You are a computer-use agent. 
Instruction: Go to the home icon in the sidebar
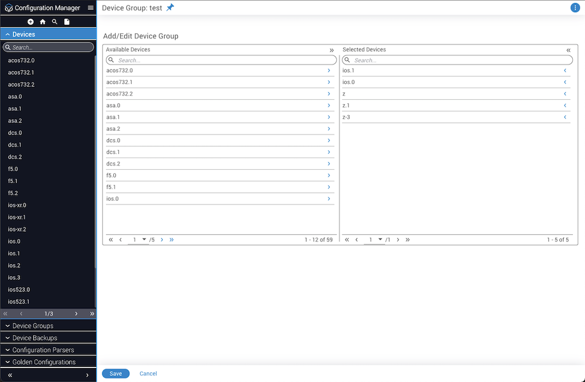(x=43, y=22)
